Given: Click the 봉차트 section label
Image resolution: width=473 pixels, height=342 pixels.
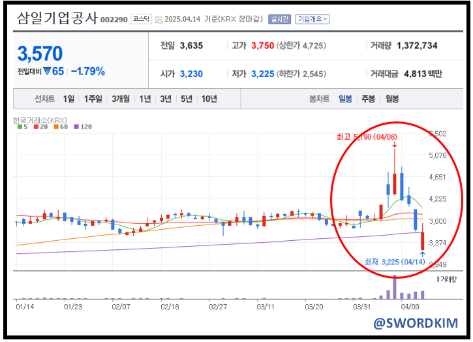Looking at the screenshot, I should pyautogui.click(x=319, y=99).
